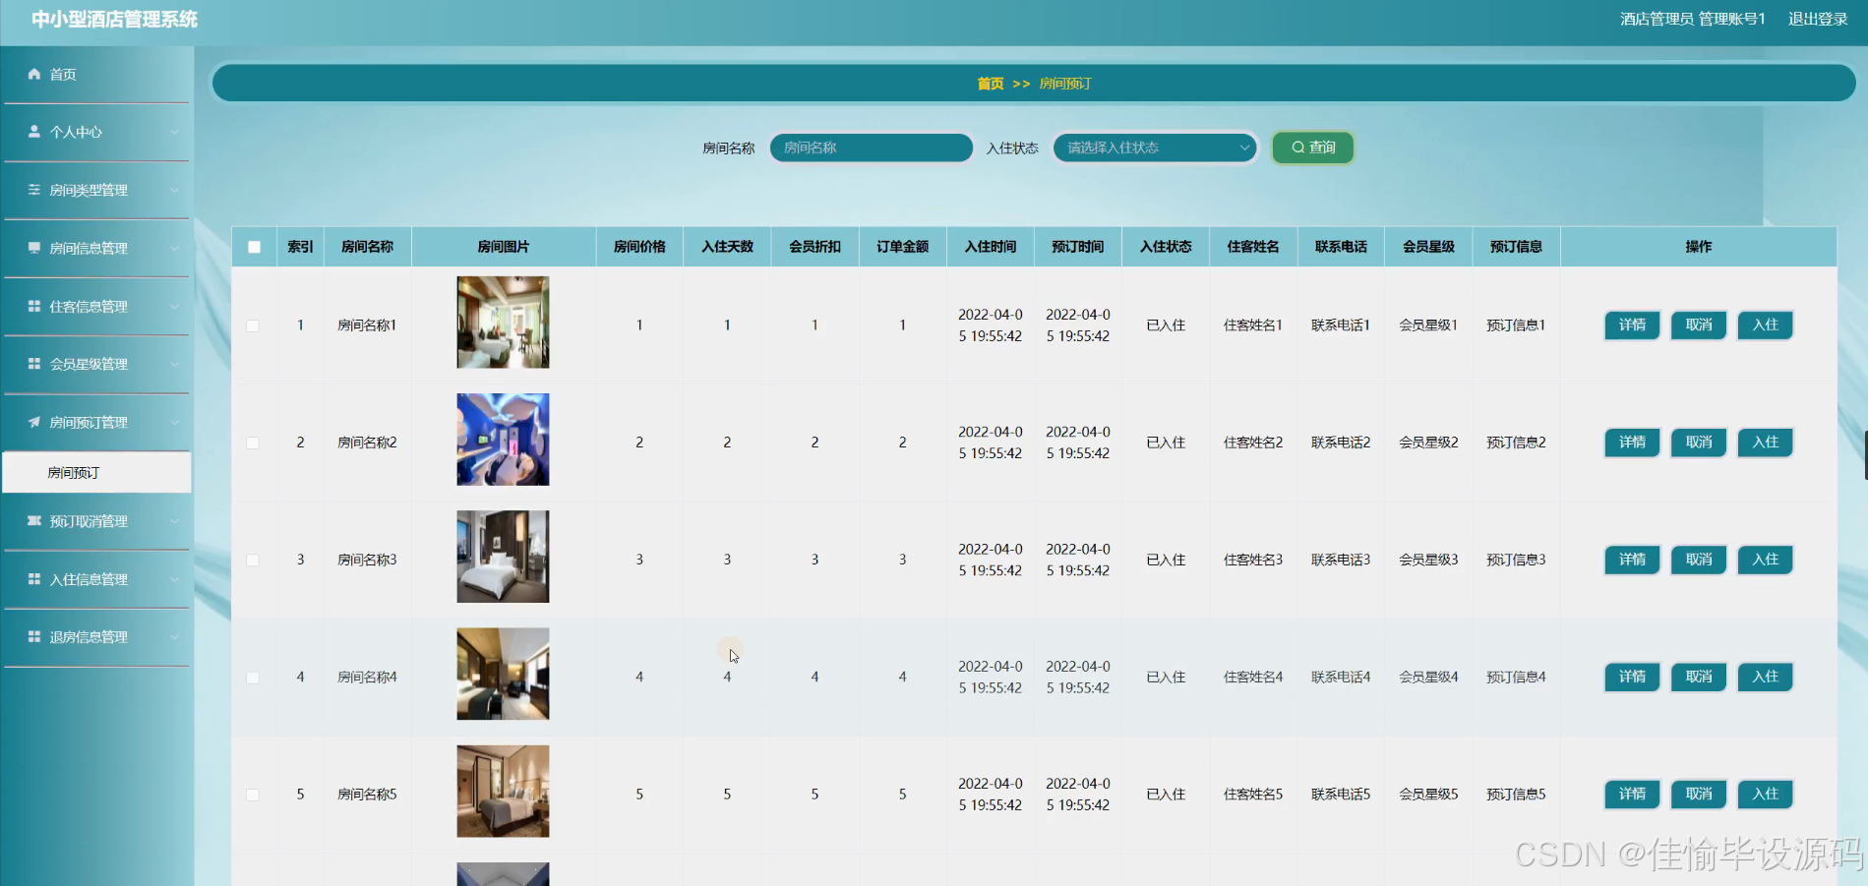1868x886 pixels.
Task: Expand the 会员星级管理 menu chevron
Action: click(x=174, y=364)
